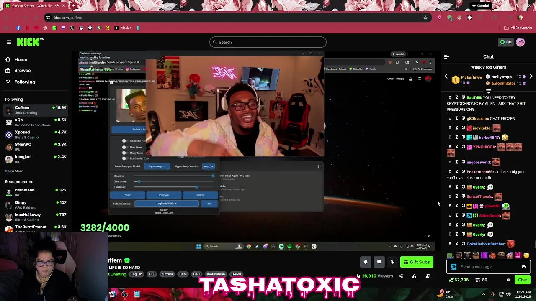Click the Kick search field

pos(268,42)
